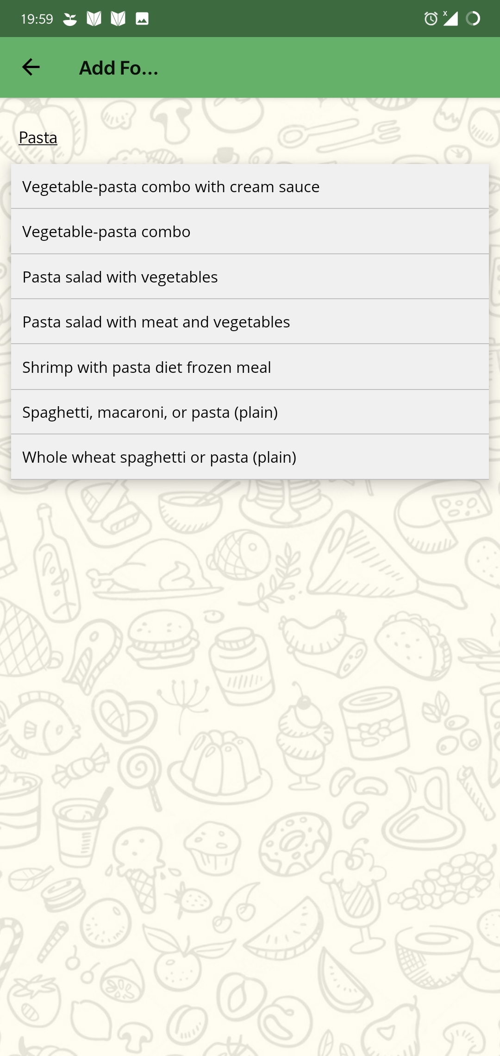The height and width of the screenshot is (1056, 500).
Task: Dismiss suggestions by tapping the food doodle background
Action: coord(250,741)
